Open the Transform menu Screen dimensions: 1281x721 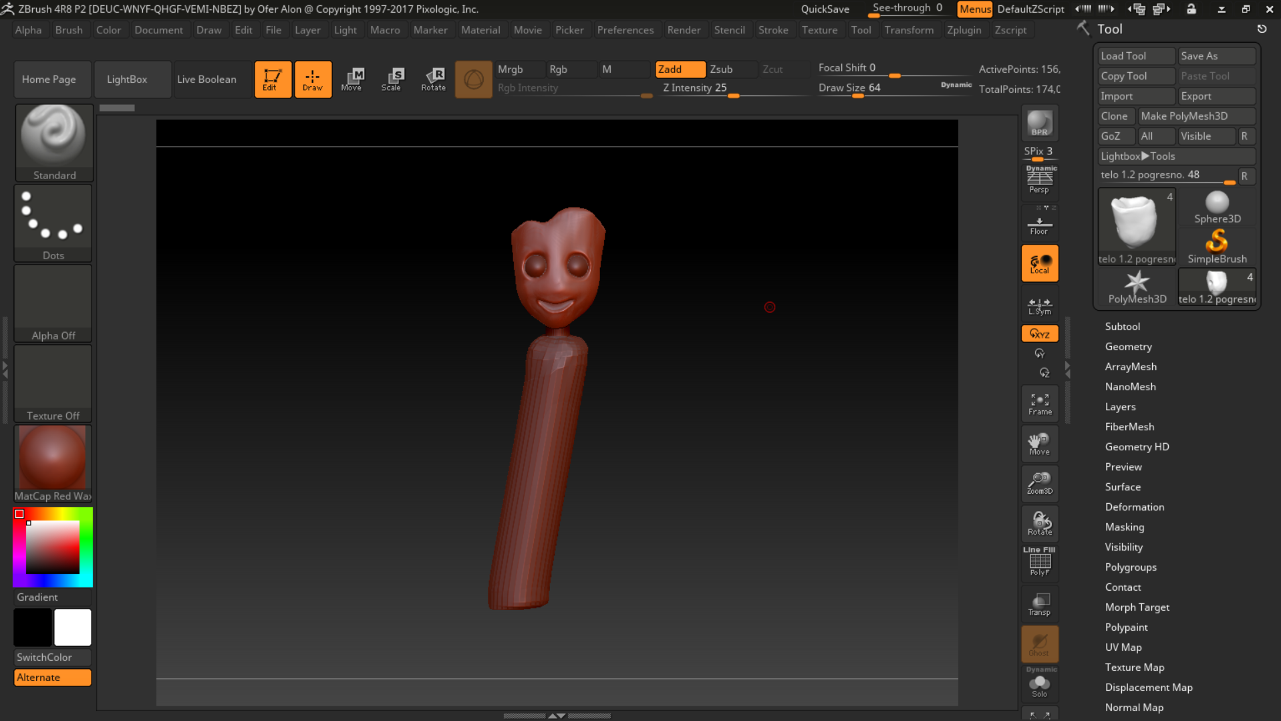click(x=909, y=30)
